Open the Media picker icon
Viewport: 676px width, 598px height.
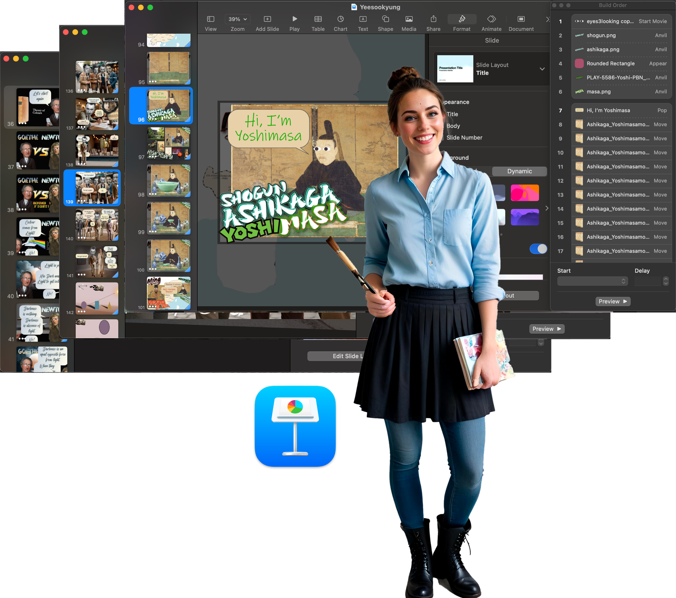[409, 19]
